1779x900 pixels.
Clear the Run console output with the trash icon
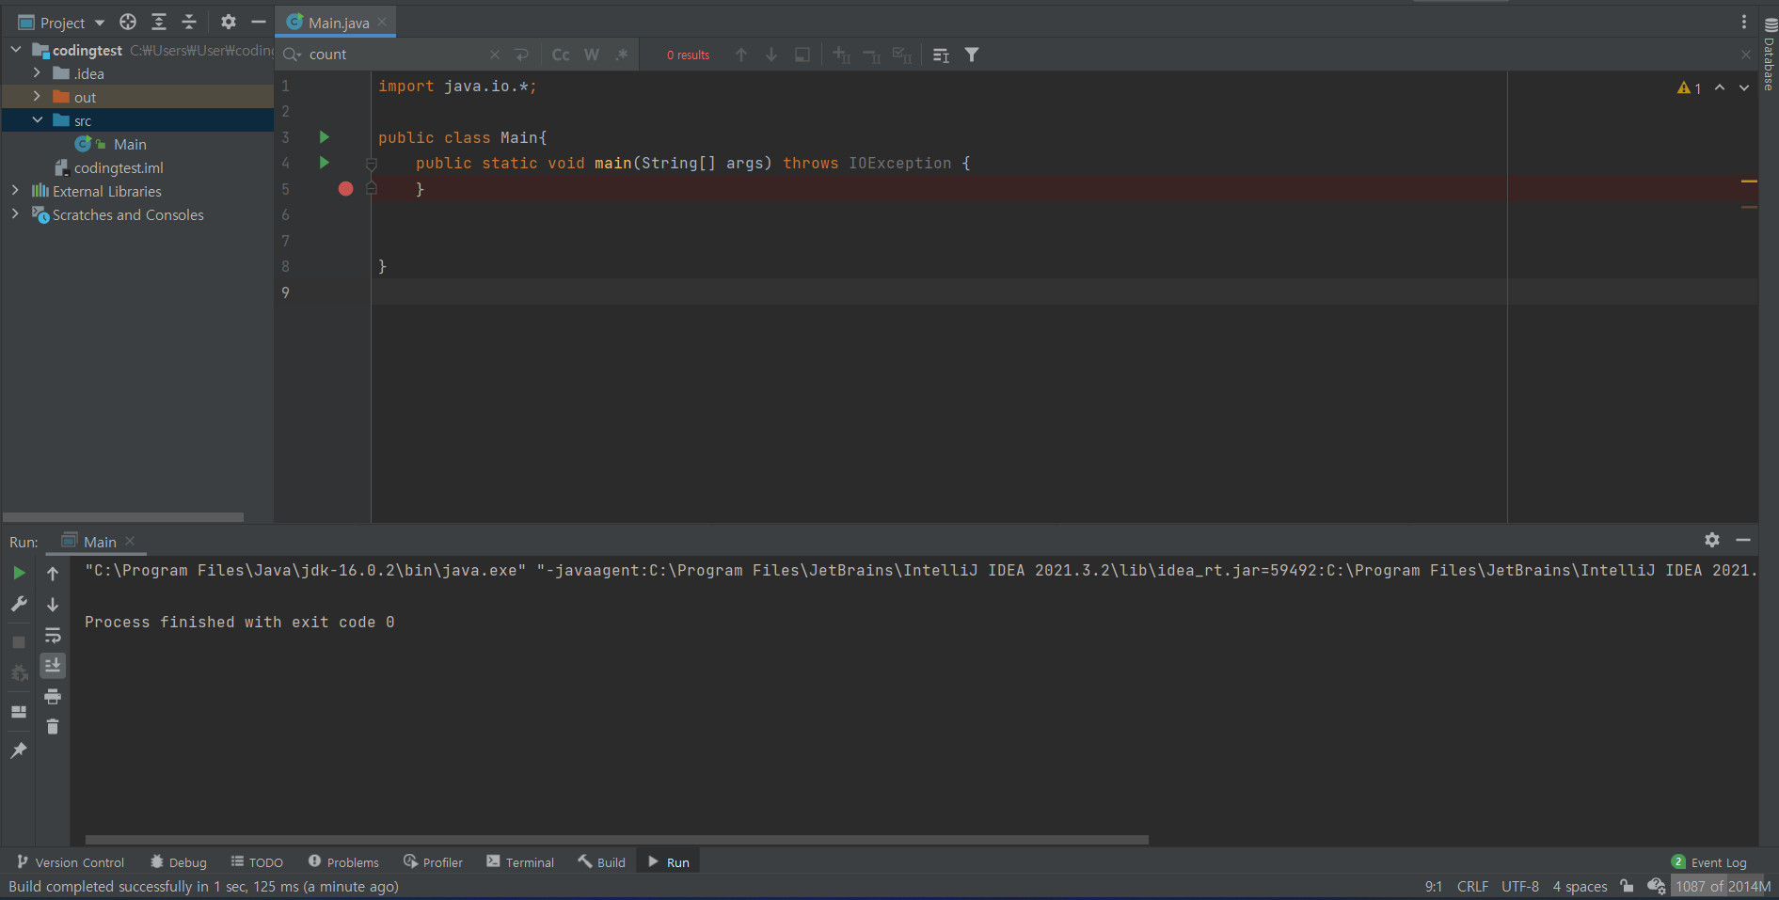[x=53, y=726]
